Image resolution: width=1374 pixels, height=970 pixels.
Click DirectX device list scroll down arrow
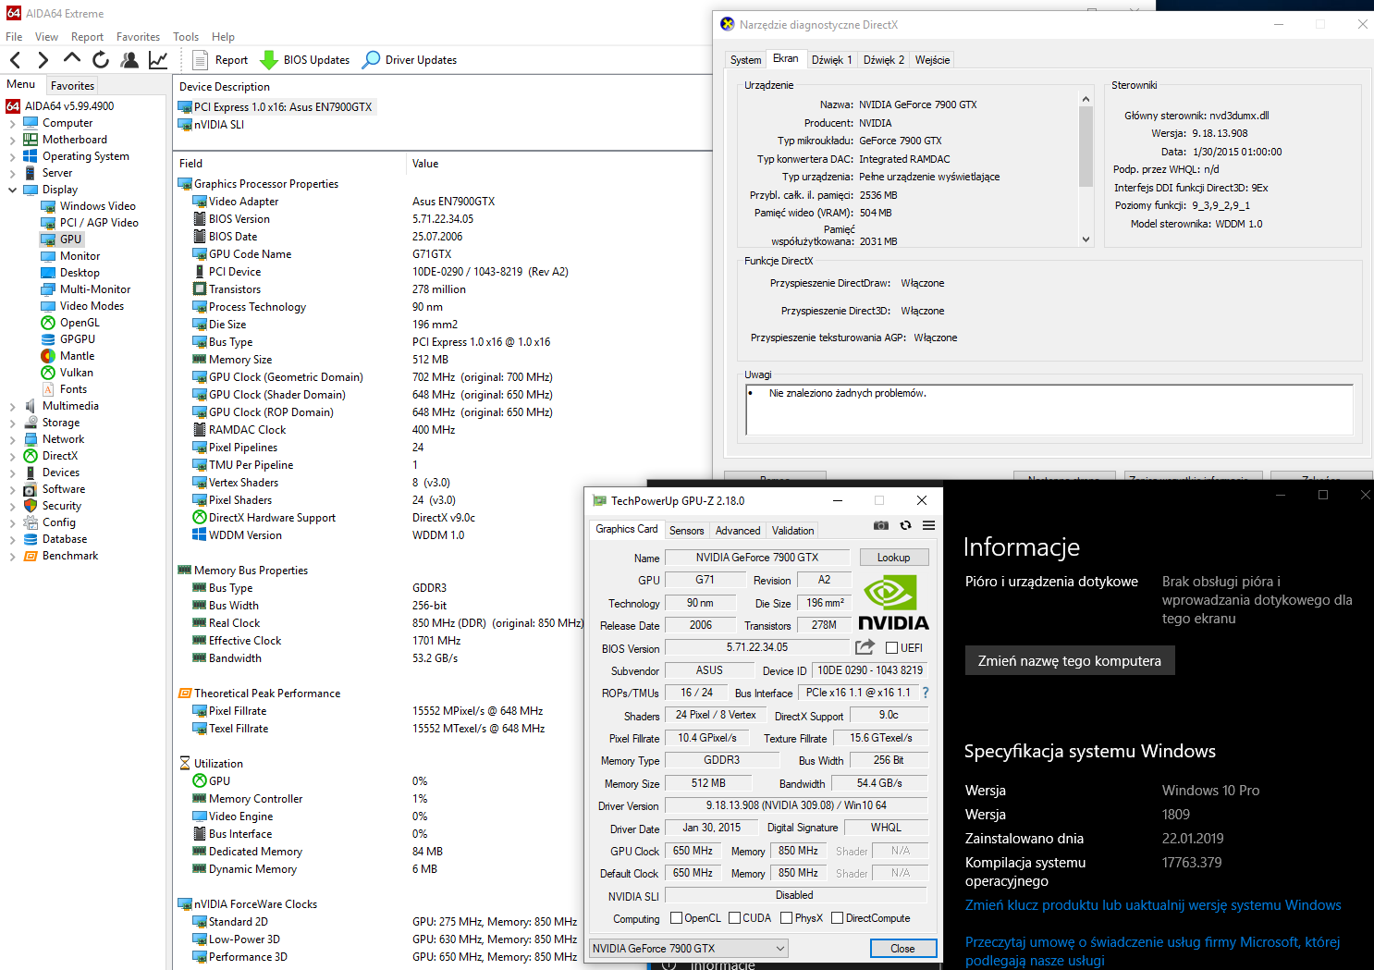coord(1086,239)
